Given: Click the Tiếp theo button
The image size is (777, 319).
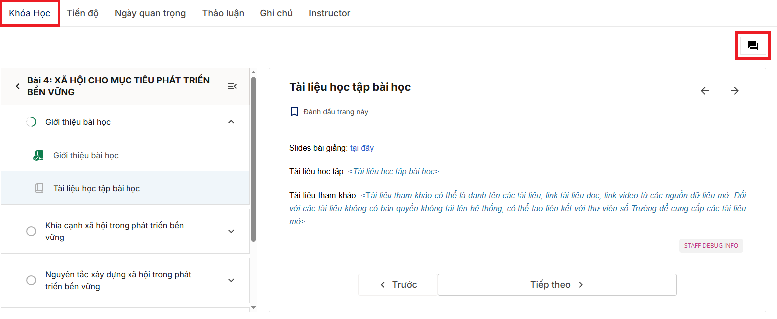Looking at the screenshot, I should 557,285.
